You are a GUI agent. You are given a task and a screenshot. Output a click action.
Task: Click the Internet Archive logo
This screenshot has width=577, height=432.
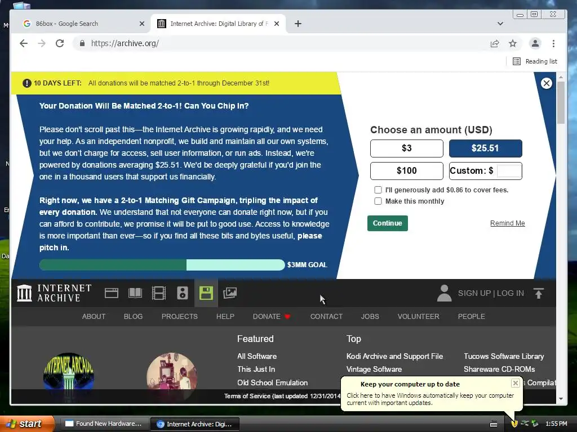tap(54, 293)
